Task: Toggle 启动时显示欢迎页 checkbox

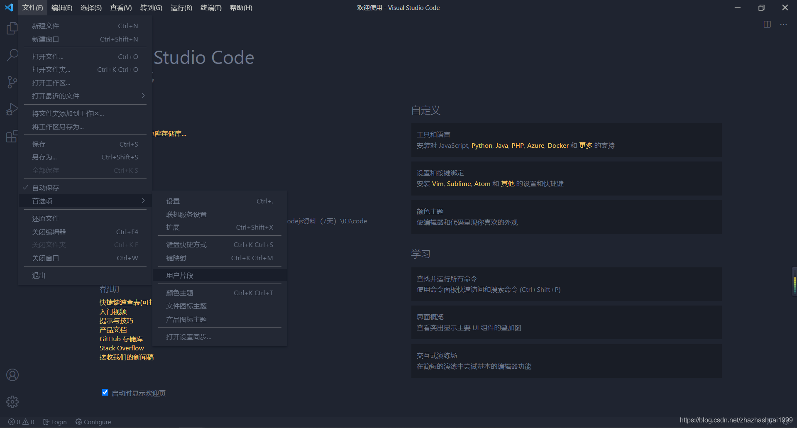Action: [105, 392]
